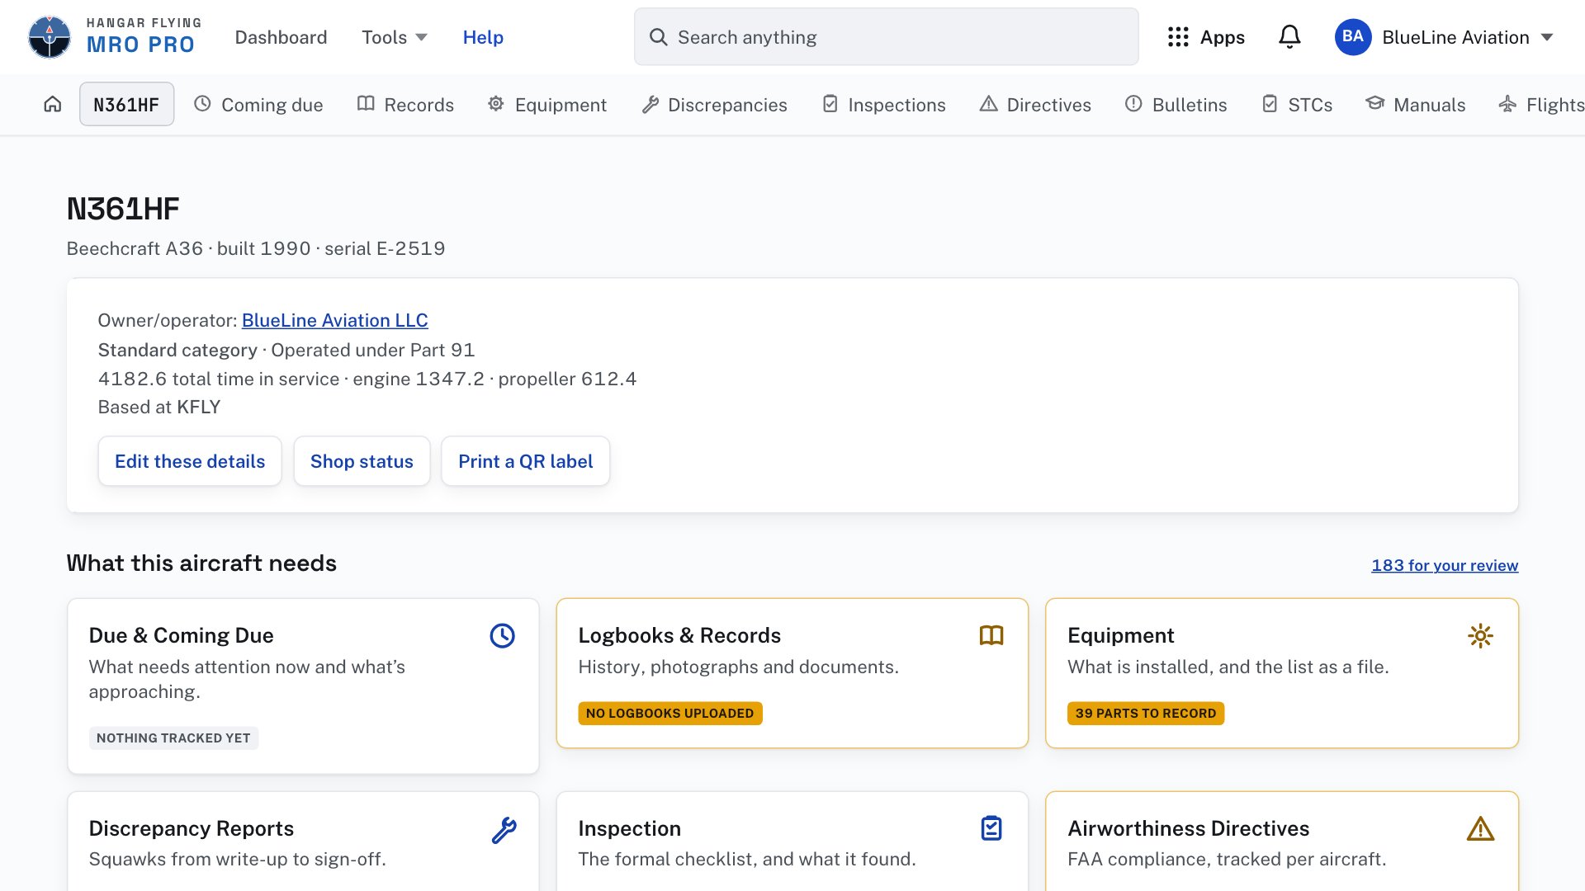Open notifications bell

point(1289,37)
